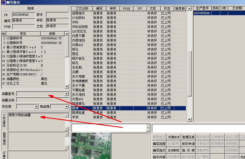Select the 计划投料 process row
This screenshot has width=245, height=159.
129,18
